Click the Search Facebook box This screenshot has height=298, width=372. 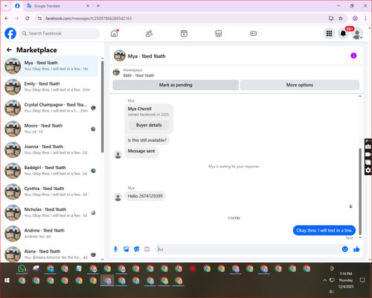click(60, 34)
